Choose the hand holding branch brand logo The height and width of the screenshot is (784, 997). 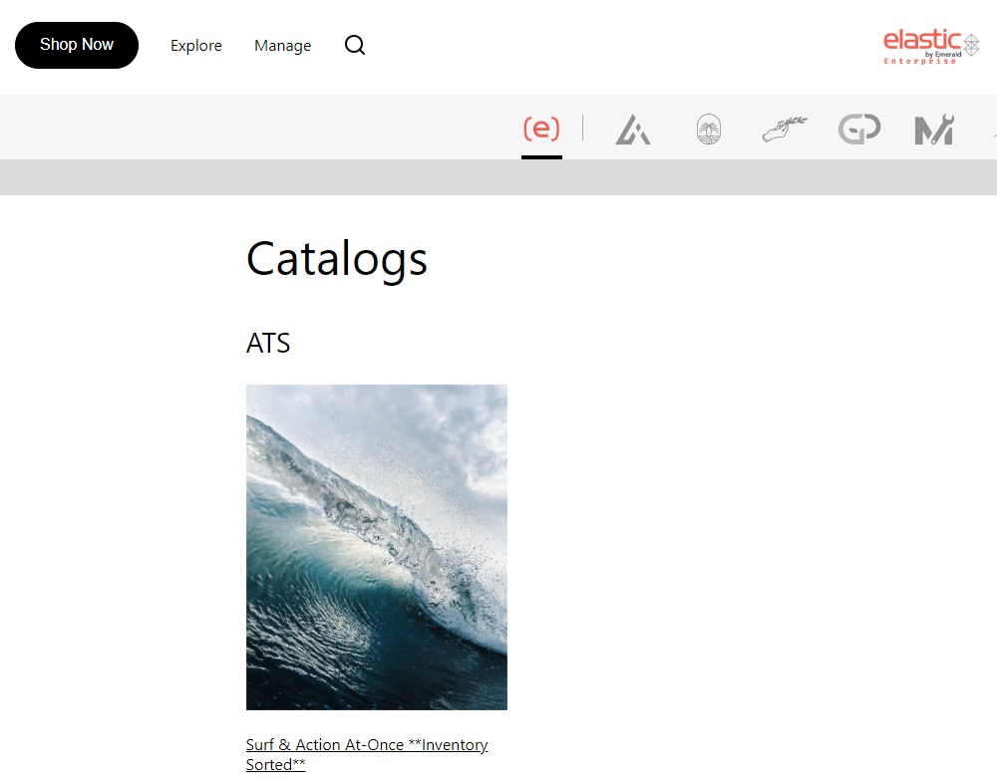pyautogui.click(x=785, y=130)
